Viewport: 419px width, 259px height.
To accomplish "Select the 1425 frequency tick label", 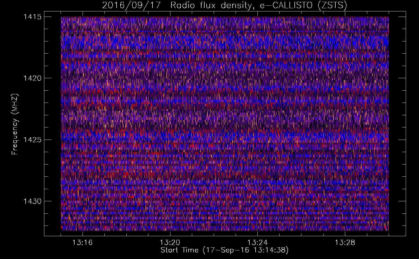I will click(x=33, y=140).
